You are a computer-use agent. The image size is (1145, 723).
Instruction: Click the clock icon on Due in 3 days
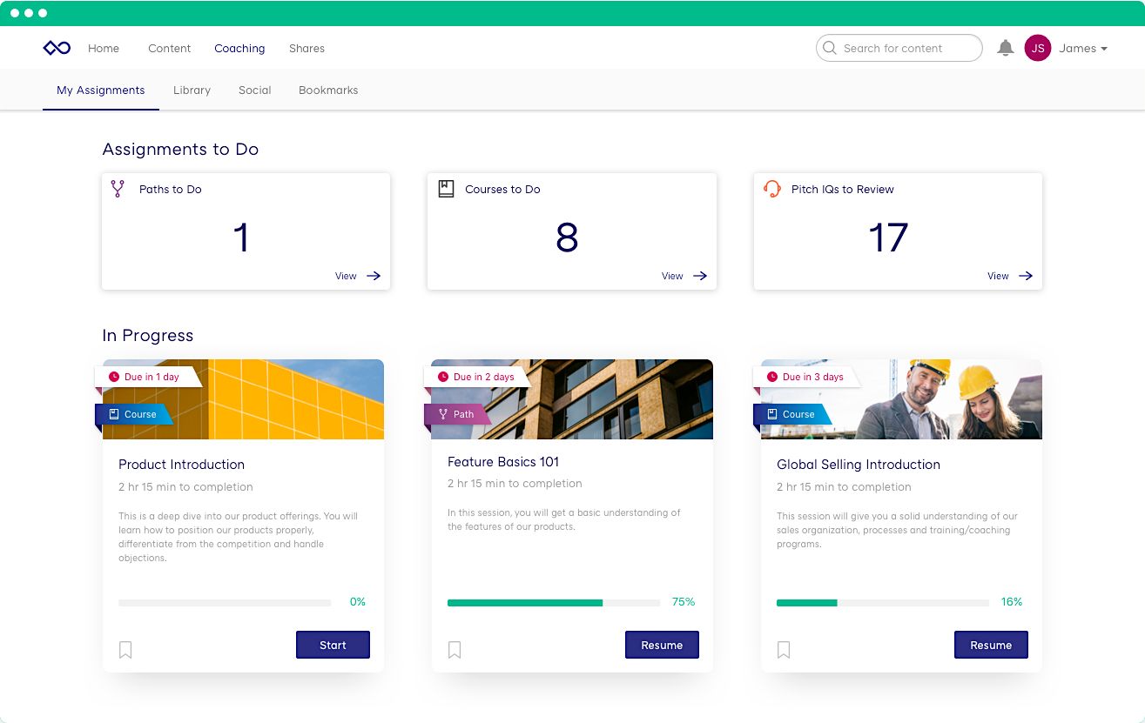(772, 377)
